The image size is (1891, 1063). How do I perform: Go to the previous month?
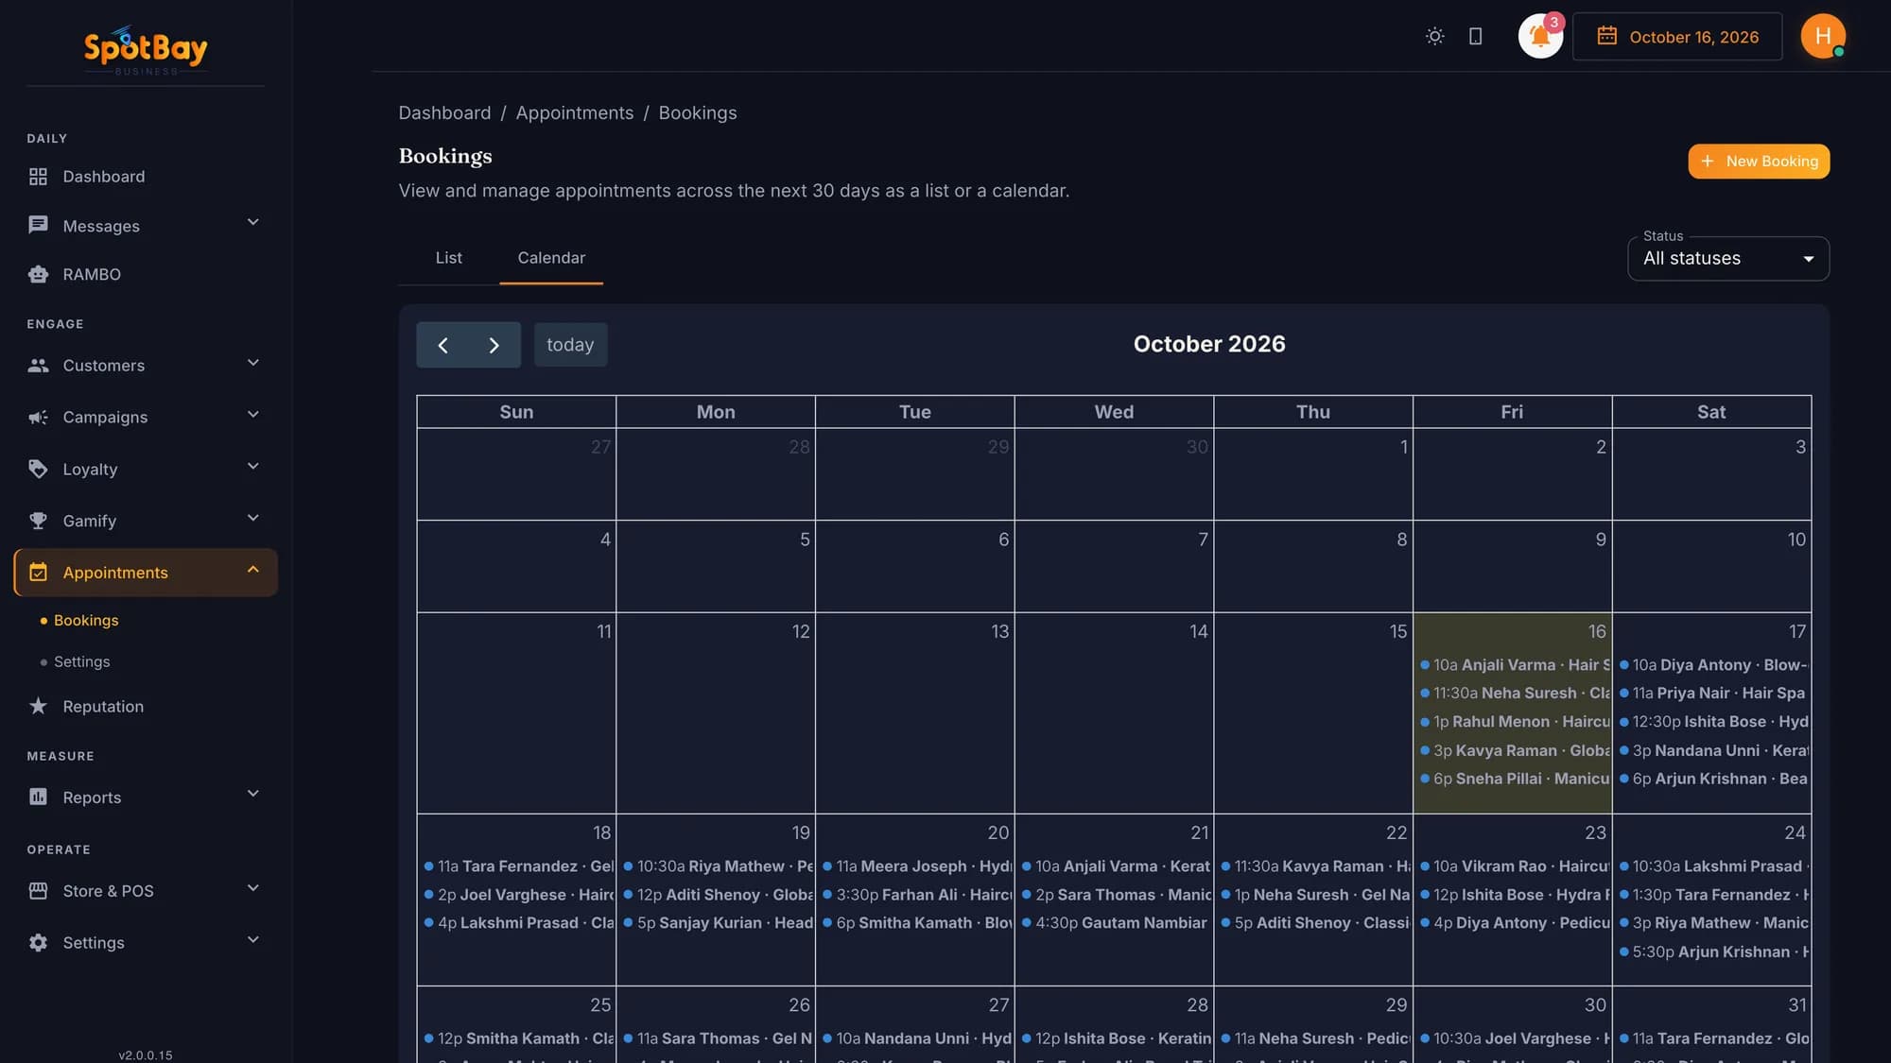tap(442, 345)
